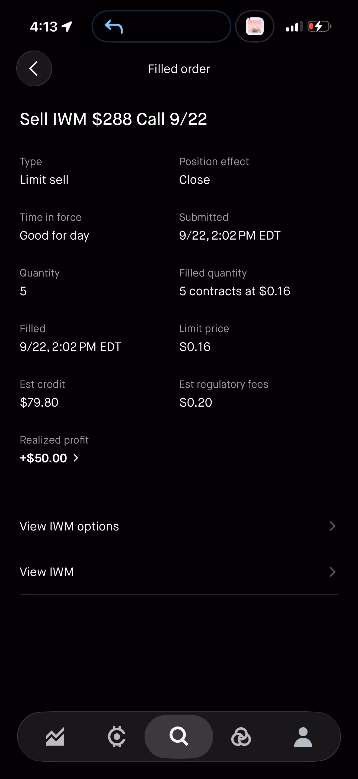Open the crypto tab icon
The width and height of the screenshot is (358, 779).
point(117,736)
